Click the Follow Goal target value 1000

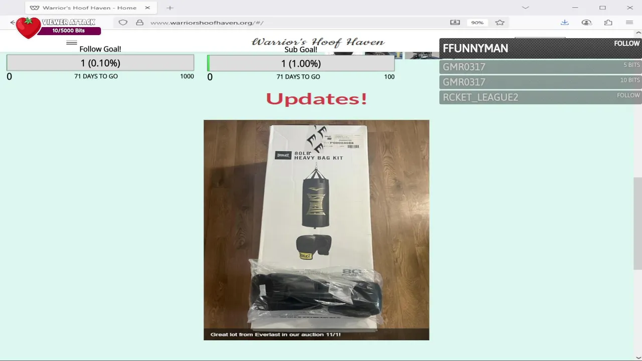coord(187,76)
